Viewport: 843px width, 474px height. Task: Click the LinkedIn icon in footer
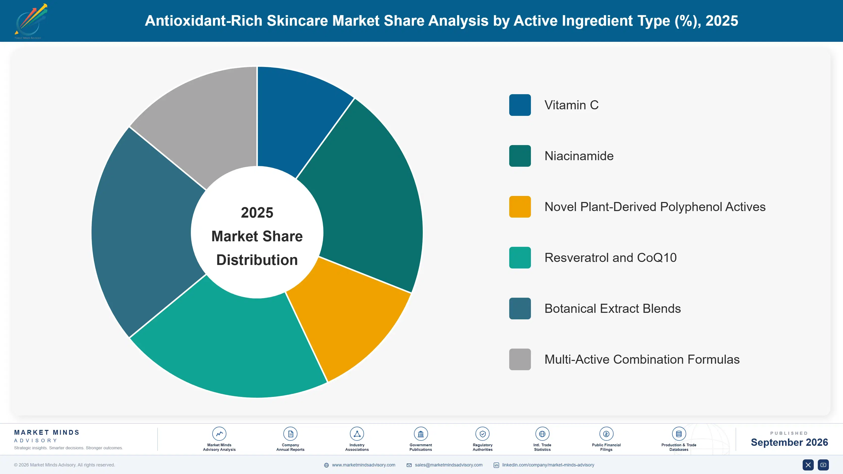(496, 465)
